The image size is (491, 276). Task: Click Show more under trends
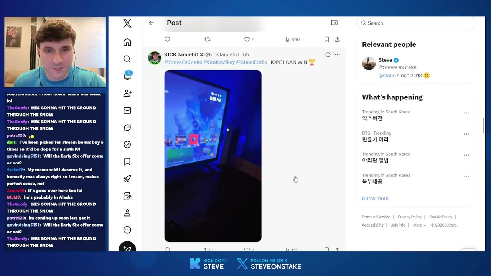pyautogui.click(x=375, y=198)
